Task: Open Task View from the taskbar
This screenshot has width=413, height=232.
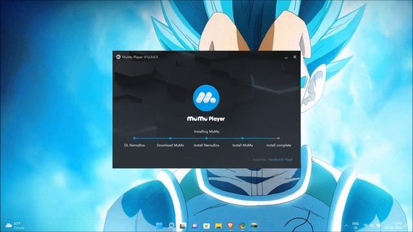Action: coord(183,226)
